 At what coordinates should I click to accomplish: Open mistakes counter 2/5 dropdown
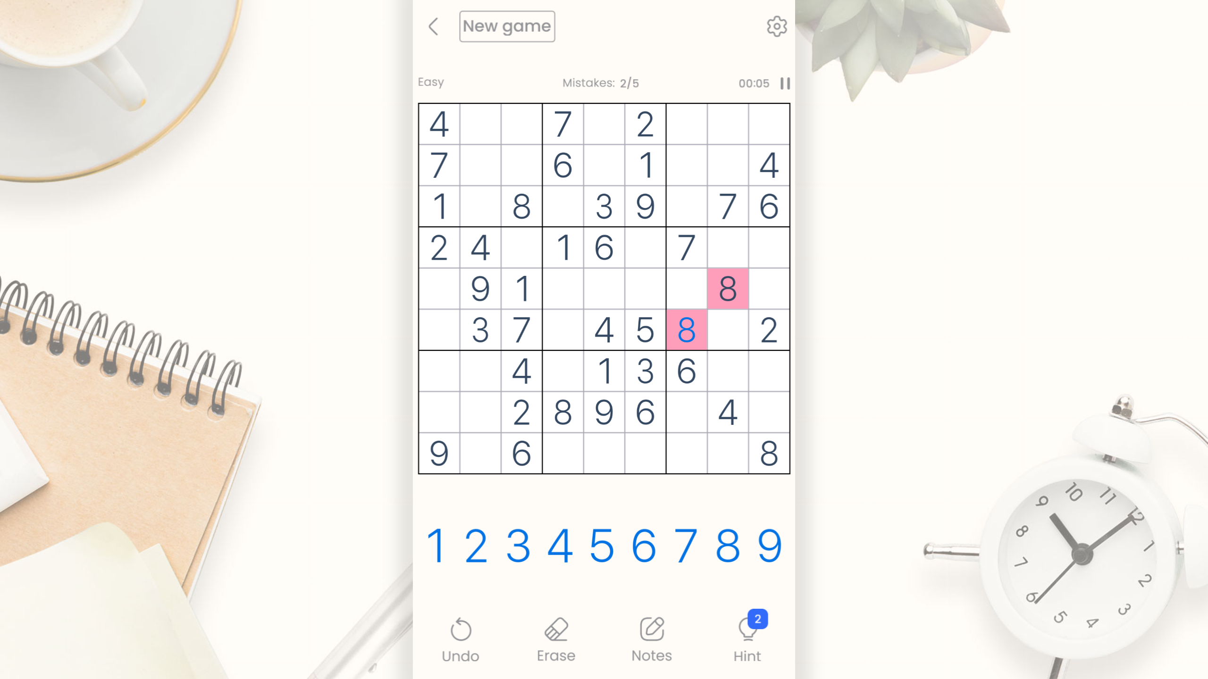tap(601, 82)
